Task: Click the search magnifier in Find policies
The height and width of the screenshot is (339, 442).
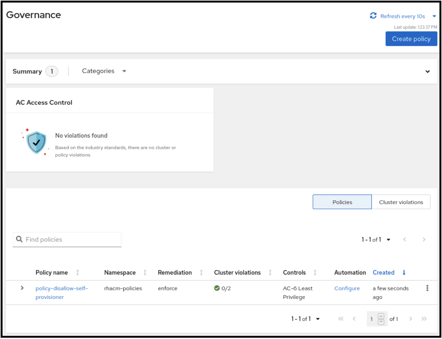Action: point(19,239)
